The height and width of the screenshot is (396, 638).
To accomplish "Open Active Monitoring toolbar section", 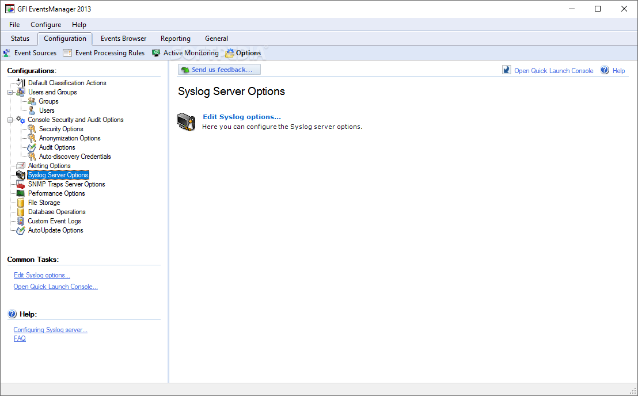I will coord(191,53).
